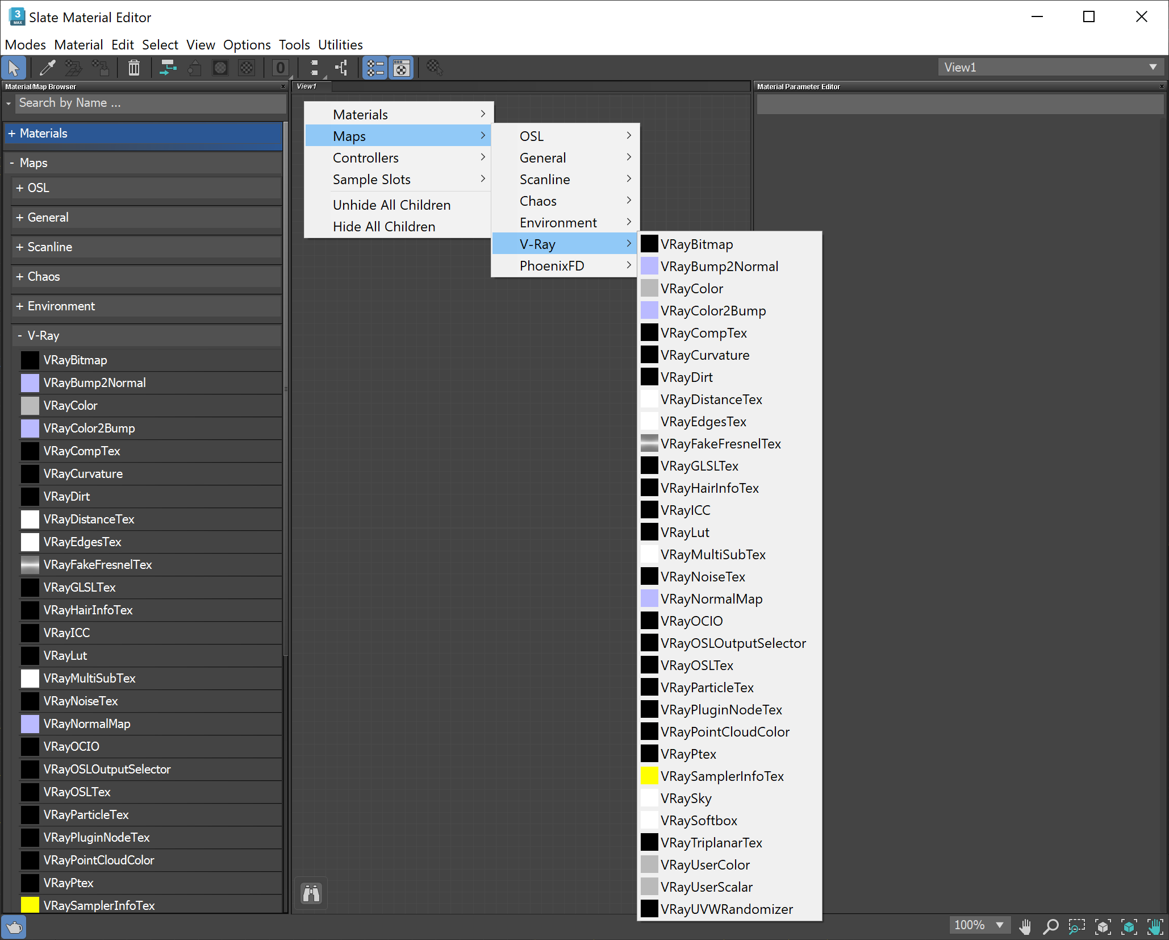Open the Material ID Channel icon
Screen dimensions: 1169x940
(x=281, y=68)
